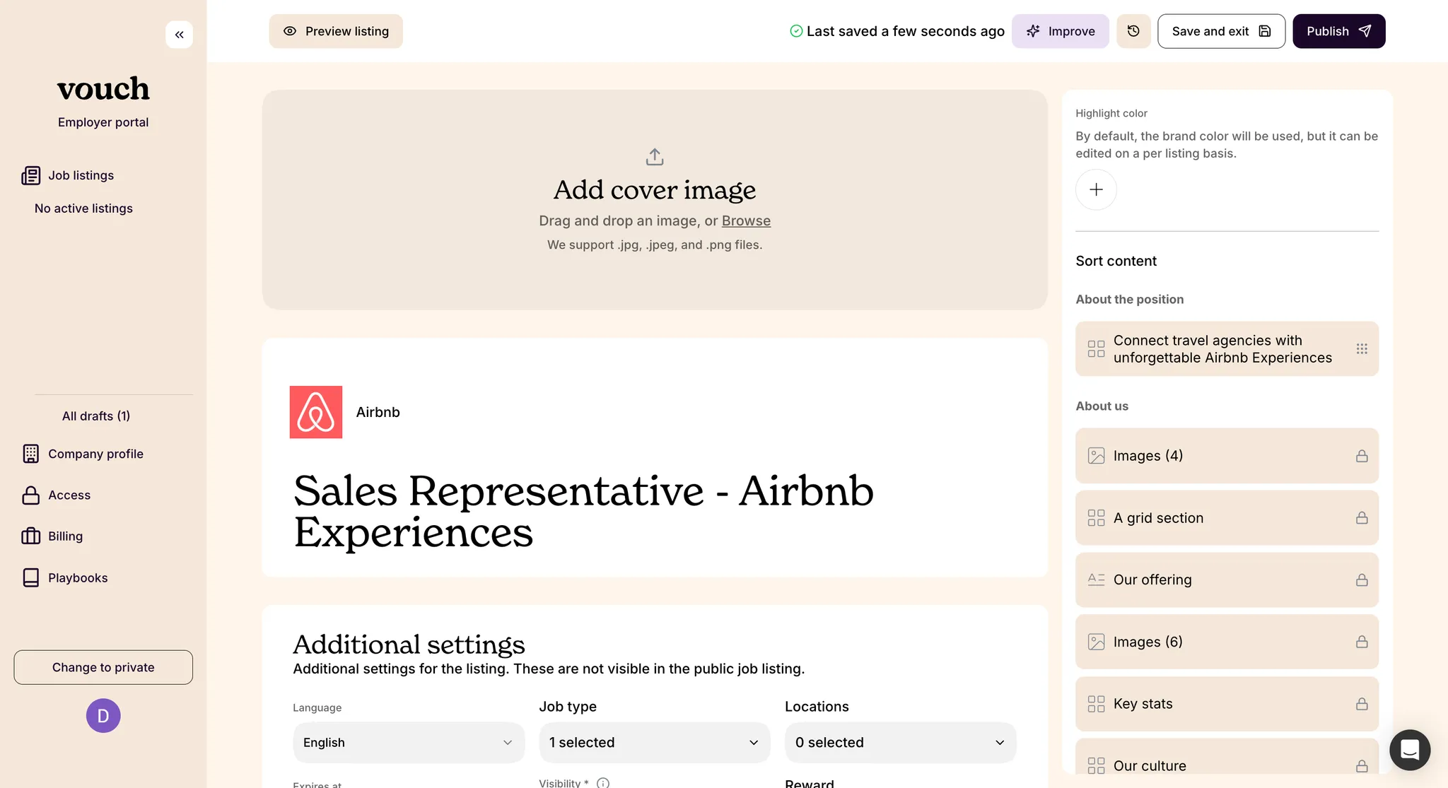Click Save and exit
Image resolution: width=1448 pixels, height=788 pixels.
click(x=1221, y=31)
